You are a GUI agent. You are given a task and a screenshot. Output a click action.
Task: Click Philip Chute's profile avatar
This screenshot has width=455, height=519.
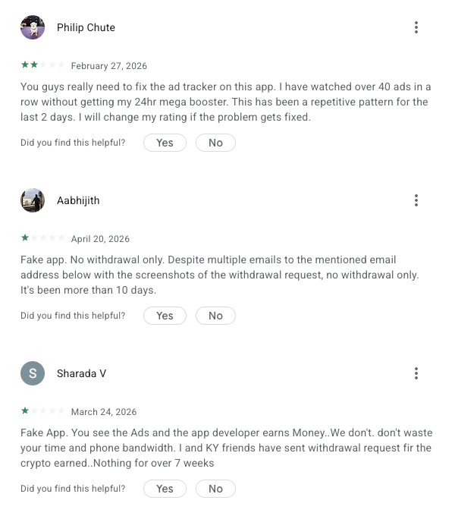pyautogui.click(x=33, y=27)
